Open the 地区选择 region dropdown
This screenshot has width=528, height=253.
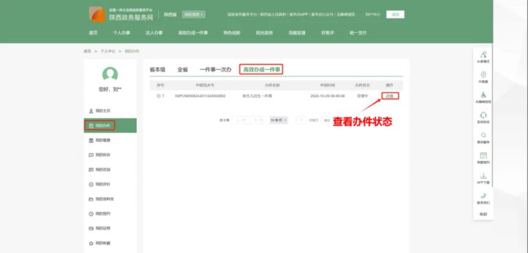click(x=194, y=15)
